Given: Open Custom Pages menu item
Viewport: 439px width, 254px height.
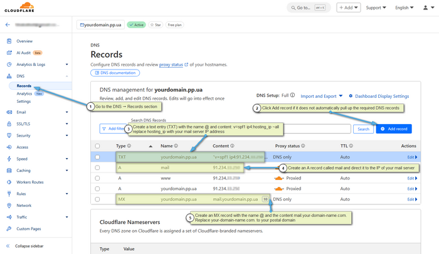Looking at the screenshot, I should coord(29,229).
